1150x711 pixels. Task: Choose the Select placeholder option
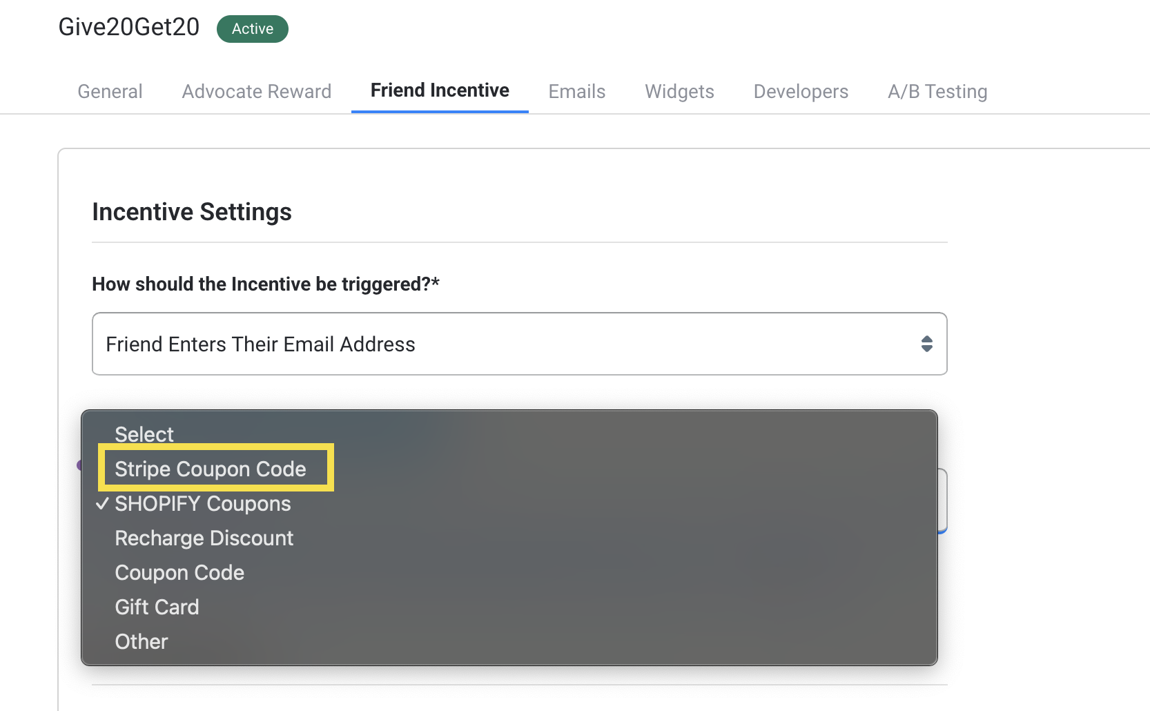tap(509, 434)
